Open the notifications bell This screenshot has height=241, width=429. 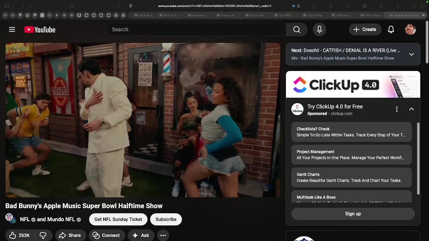(391, 29)
